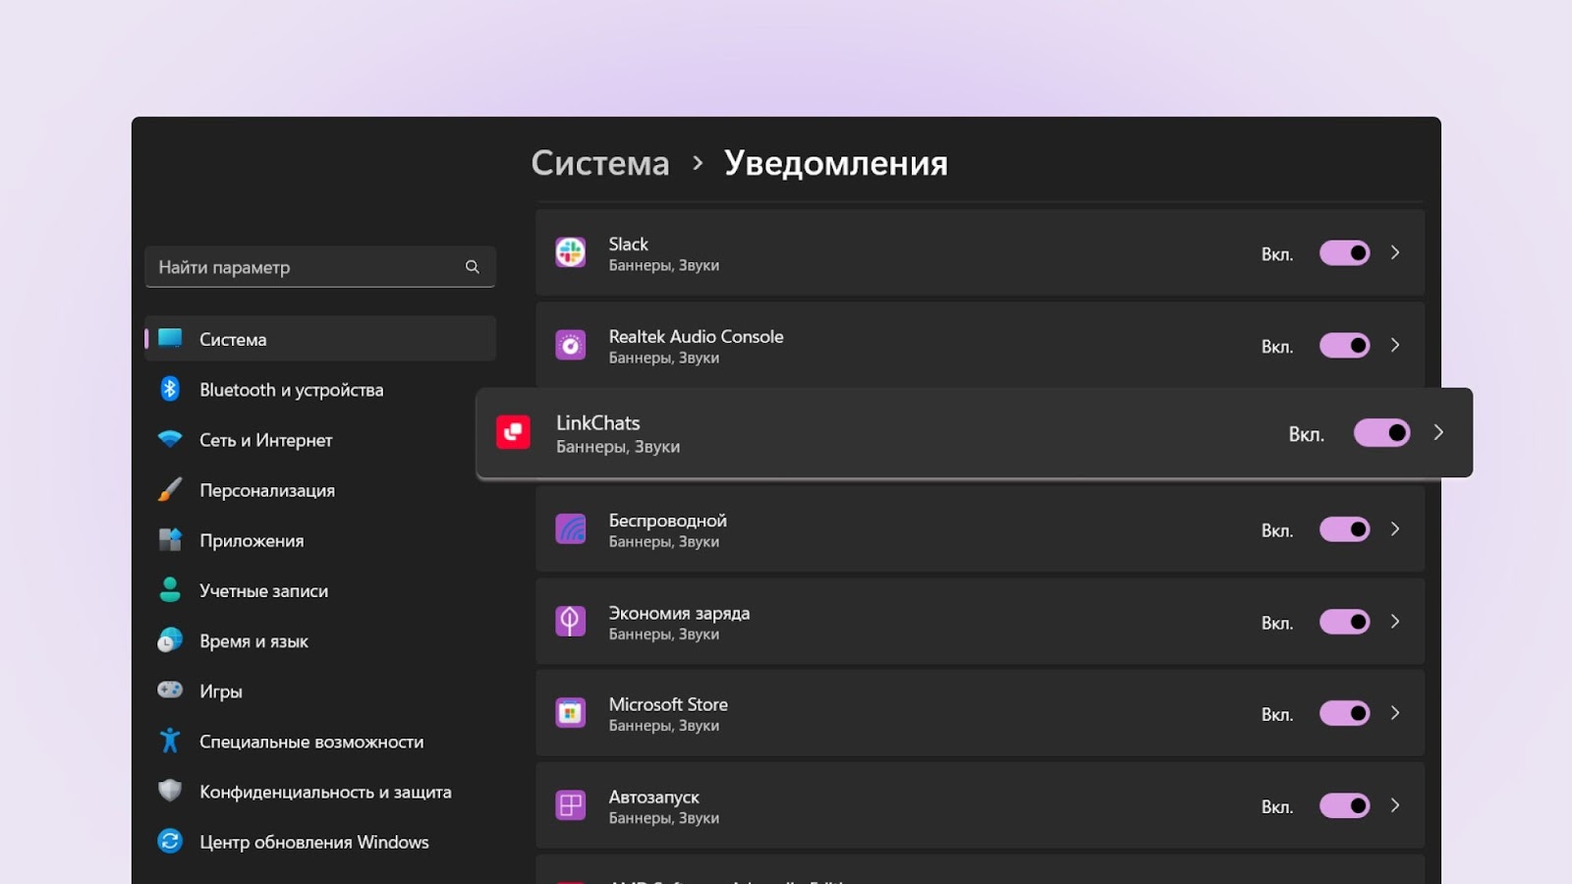Image resolution: width=1572 pixels, height=884 pixels.
Task: Open Экономия заряда details chevron
Action: click(x=1395, y=622)
